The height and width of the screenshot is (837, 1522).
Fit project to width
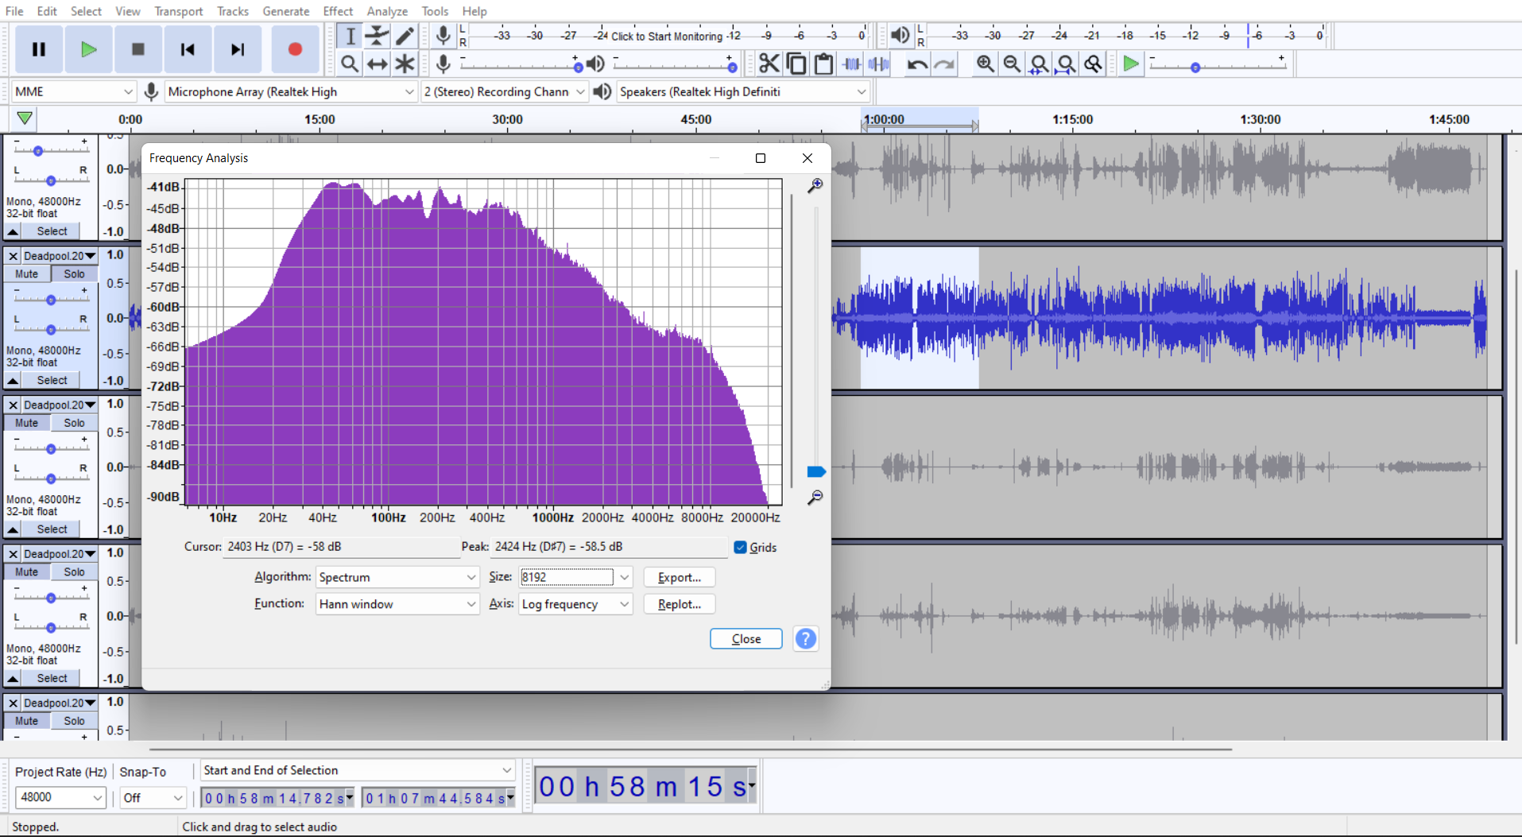[1066, 64]
